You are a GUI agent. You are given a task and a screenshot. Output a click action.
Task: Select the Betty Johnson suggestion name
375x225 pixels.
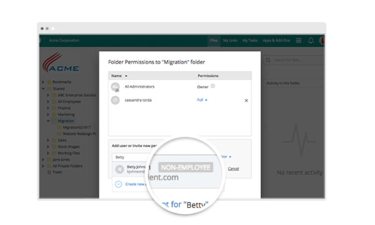click(x=136, y=166)
